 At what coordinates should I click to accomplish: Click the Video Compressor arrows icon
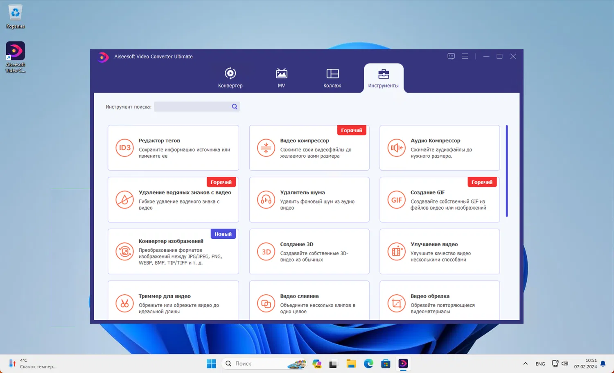coord(266,148)
